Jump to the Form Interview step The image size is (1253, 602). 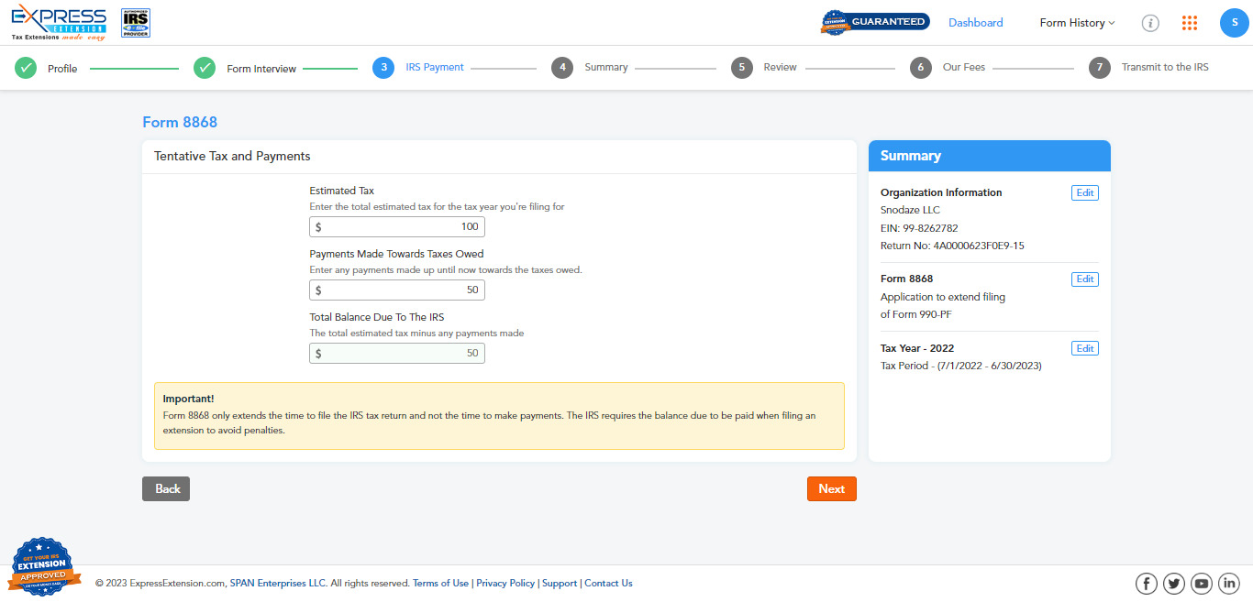click(261, 68)
